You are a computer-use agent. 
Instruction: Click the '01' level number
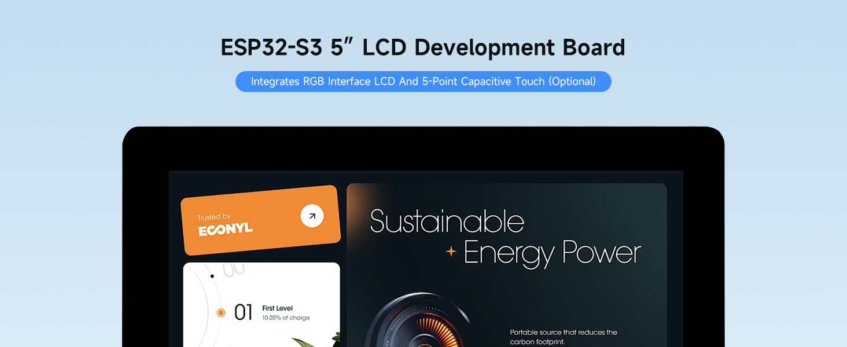tap(244, 313)
